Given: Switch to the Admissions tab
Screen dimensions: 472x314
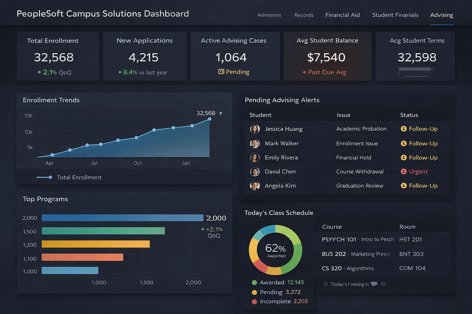Looking at the screenshot, I should click(x=269, y=15).
